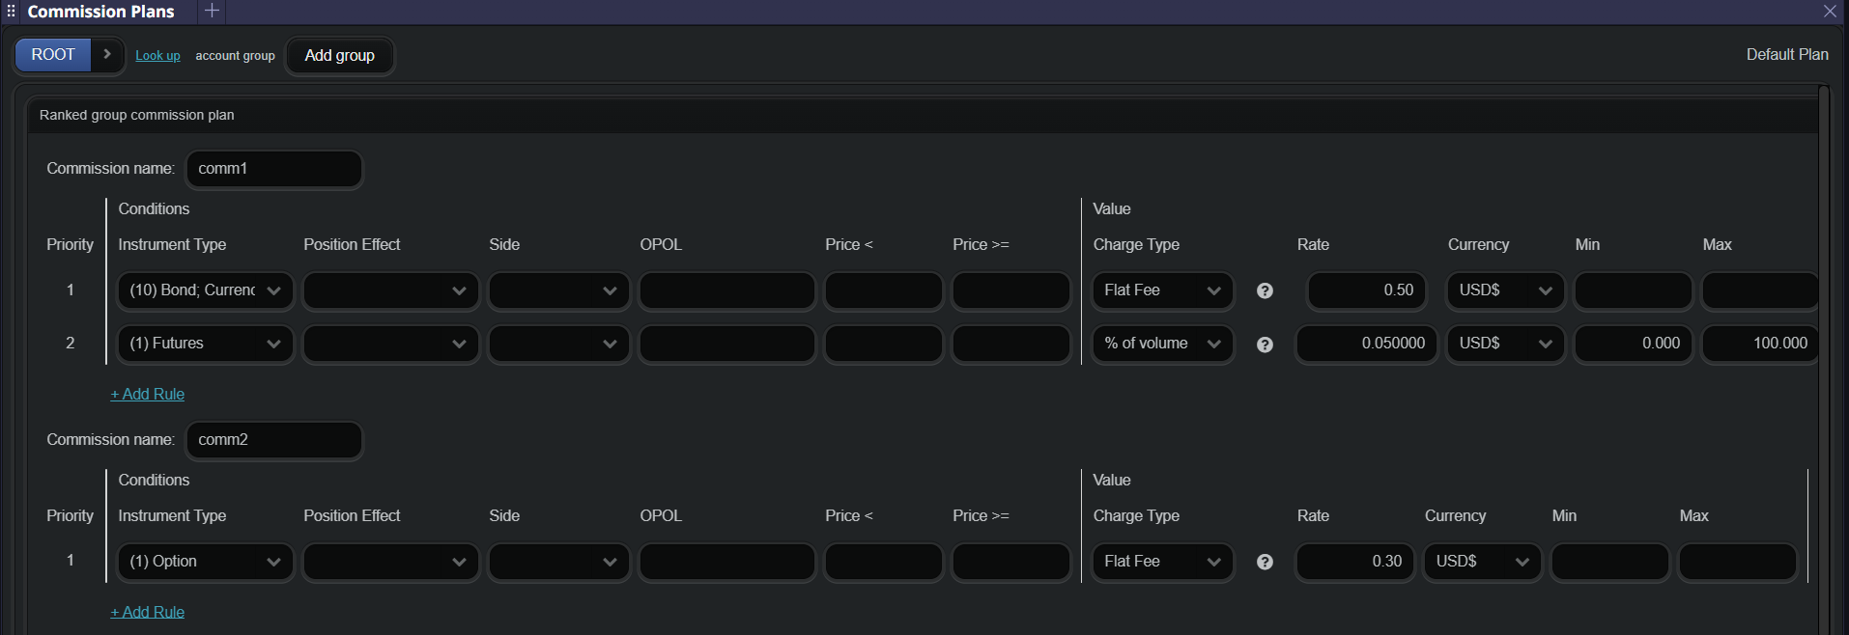
Task: Expand the ROOT breadcrumb arrow
Action: [x=107, y=55]
